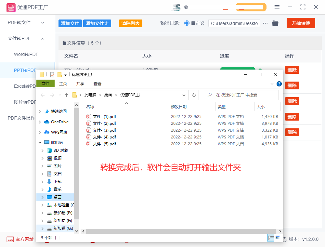325x247 pixels.
Task: Expand the 桌面 tree node
Action: coord(42,197)
